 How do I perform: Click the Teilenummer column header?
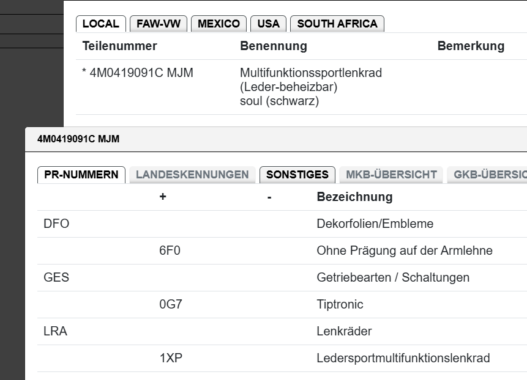119,46
